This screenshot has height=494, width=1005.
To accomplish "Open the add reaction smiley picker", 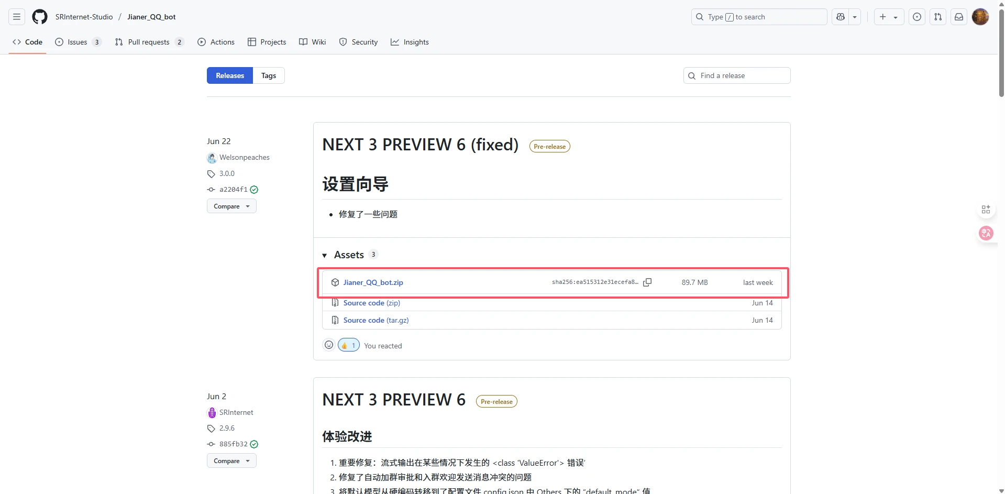I will click(329, 345).
